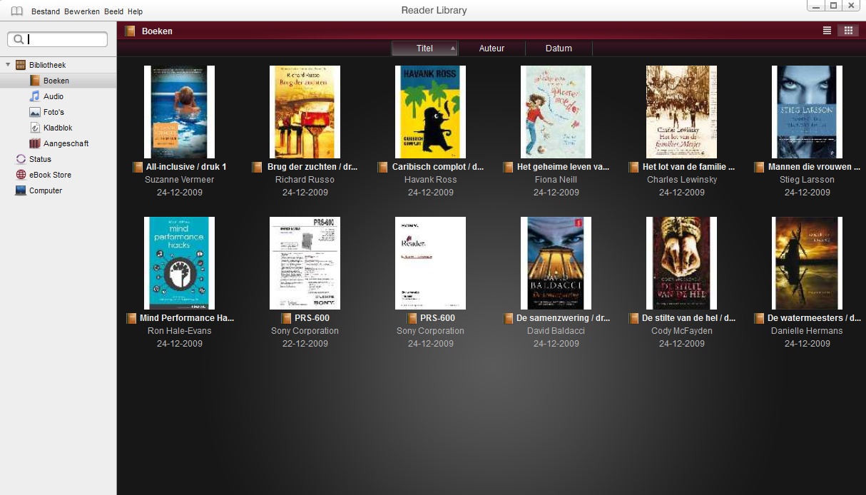Click the magnifier icon in search box
866x495 pixels.
coord(19,40)
